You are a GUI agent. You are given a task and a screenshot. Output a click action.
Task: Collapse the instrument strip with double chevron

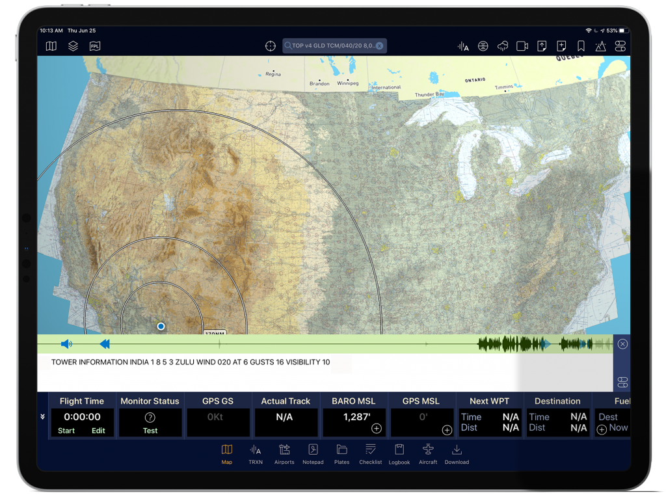click(42, 417)
